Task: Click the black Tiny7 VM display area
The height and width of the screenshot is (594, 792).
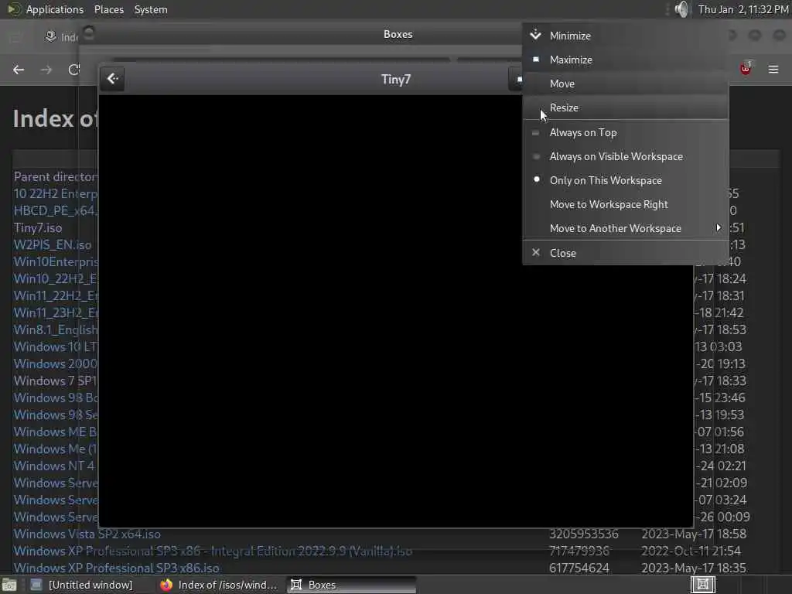Action: point(395,311)
